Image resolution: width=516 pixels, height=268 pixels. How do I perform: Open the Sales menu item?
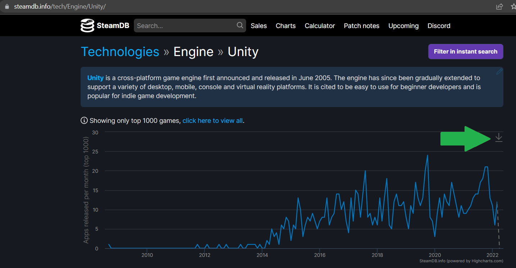259,26
